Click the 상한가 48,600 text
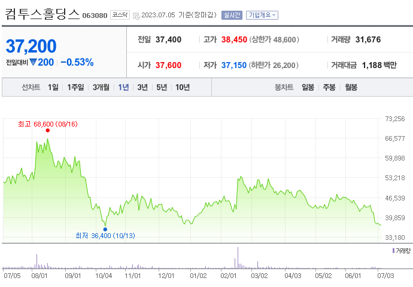The image size is (413, 287). 274,39
